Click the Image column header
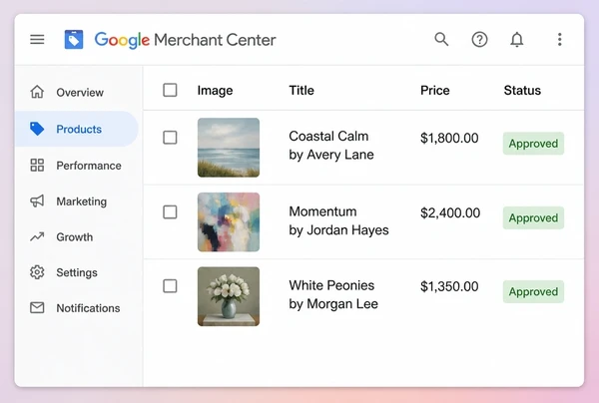This screenshot has width=599, height=403. click(x=215, y=91)
